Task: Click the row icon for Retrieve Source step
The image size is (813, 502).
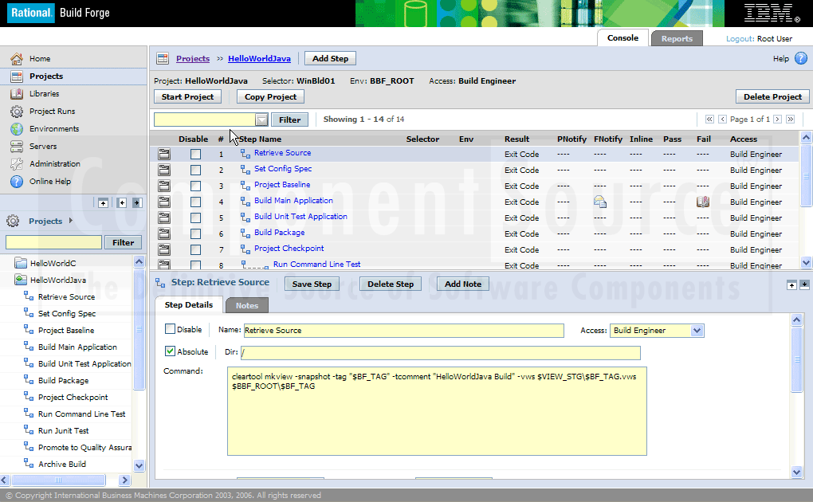Action: [164, 154]
